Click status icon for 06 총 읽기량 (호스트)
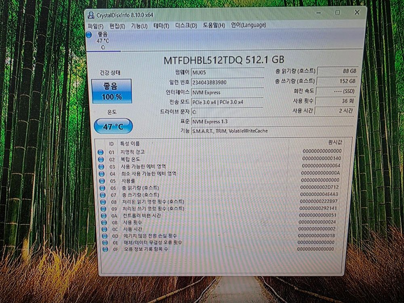 (102, 188)
